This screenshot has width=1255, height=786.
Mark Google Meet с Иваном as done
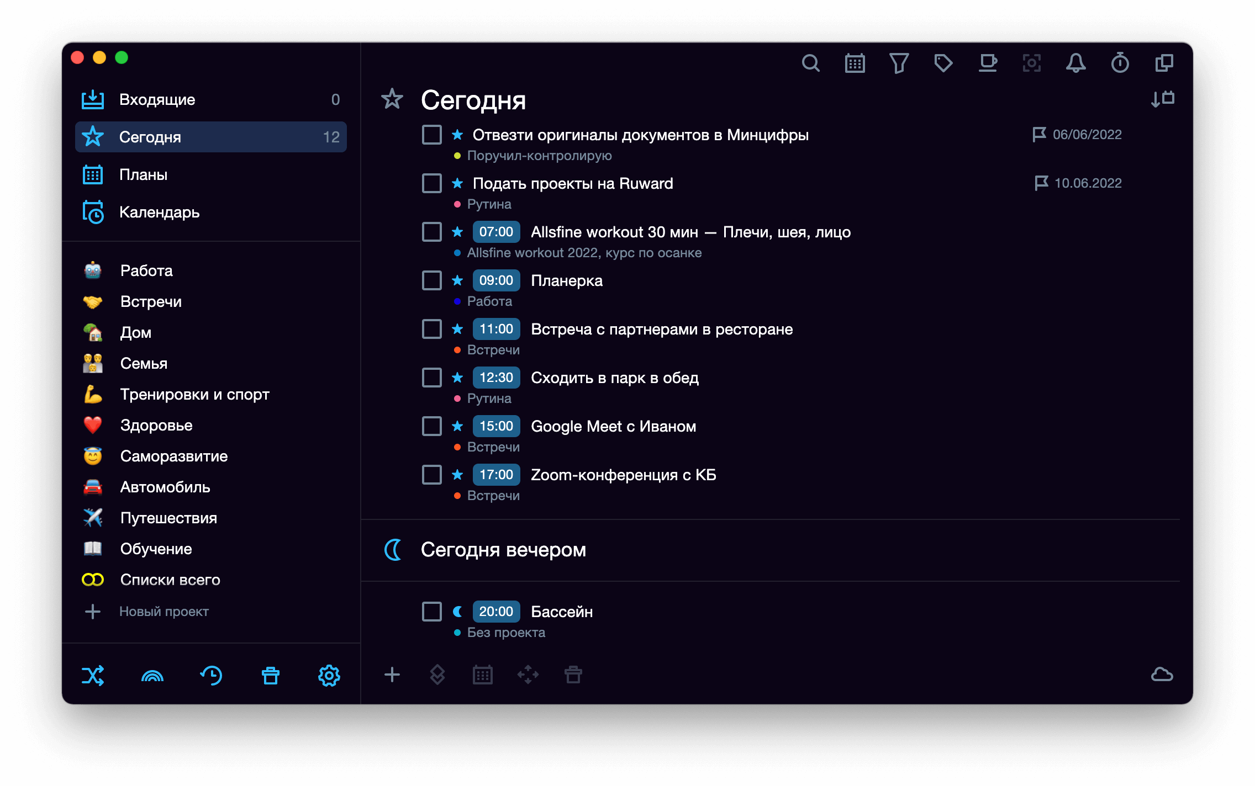click(432, 426)
